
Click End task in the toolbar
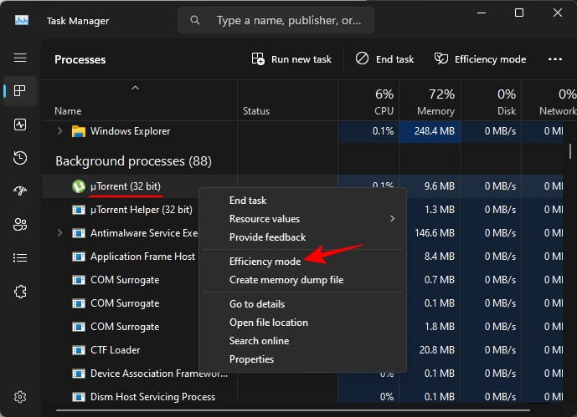[384, 59]
